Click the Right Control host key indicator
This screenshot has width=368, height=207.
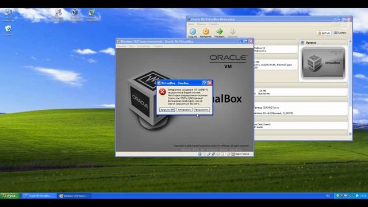pos(240,154)
